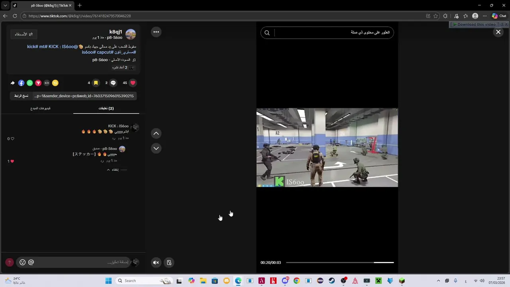Share the video to WhatsApp
Screen dimensions: 510x287
click(29, 83)
